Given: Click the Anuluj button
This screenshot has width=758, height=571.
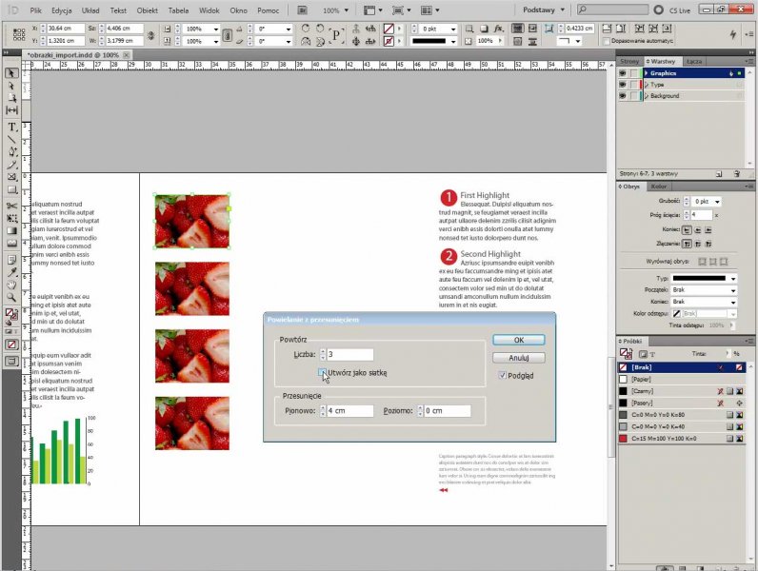Looking at the screenshot, I should pyautogui.click(x=518, y=358).
